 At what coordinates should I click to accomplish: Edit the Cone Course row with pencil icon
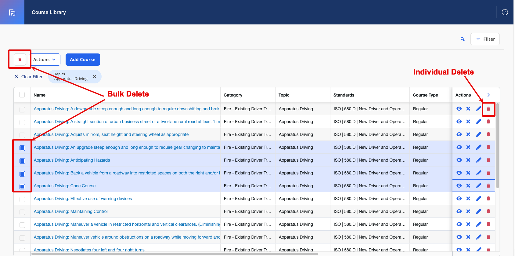tap(479, 186)
